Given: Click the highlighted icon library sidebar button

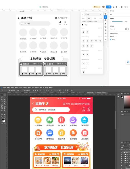Looking at the screenshot, I should (105, 17).
